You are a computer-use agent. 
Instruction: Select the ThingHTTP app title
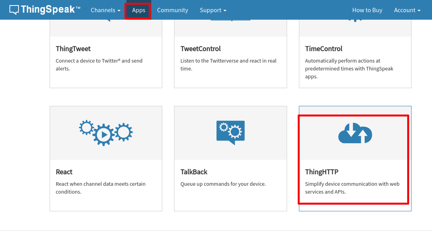pyautogui.click(x=321, y=172)
